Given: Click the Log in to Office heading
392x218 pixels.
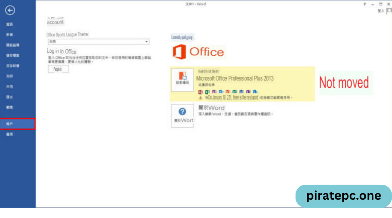Looking at the screenshot, I should (x=62, y=52).
